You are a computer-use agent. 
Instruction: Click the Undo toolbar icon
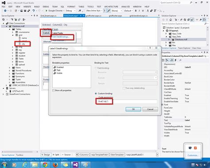click(34, 11)
